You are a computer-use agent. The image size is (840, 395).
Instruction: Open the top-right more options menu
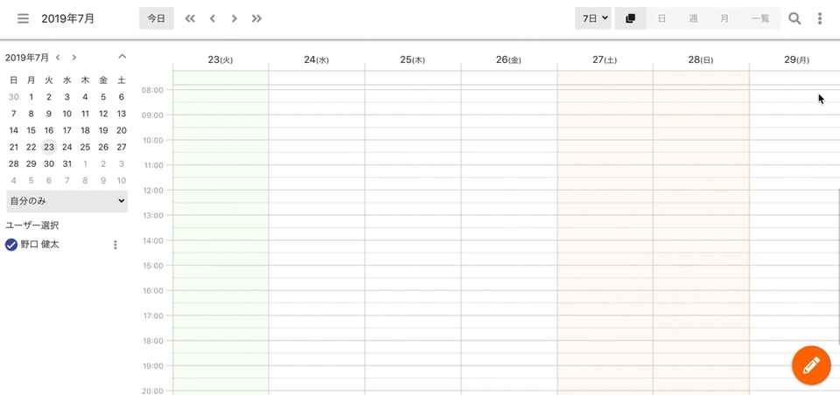[820, 18]
